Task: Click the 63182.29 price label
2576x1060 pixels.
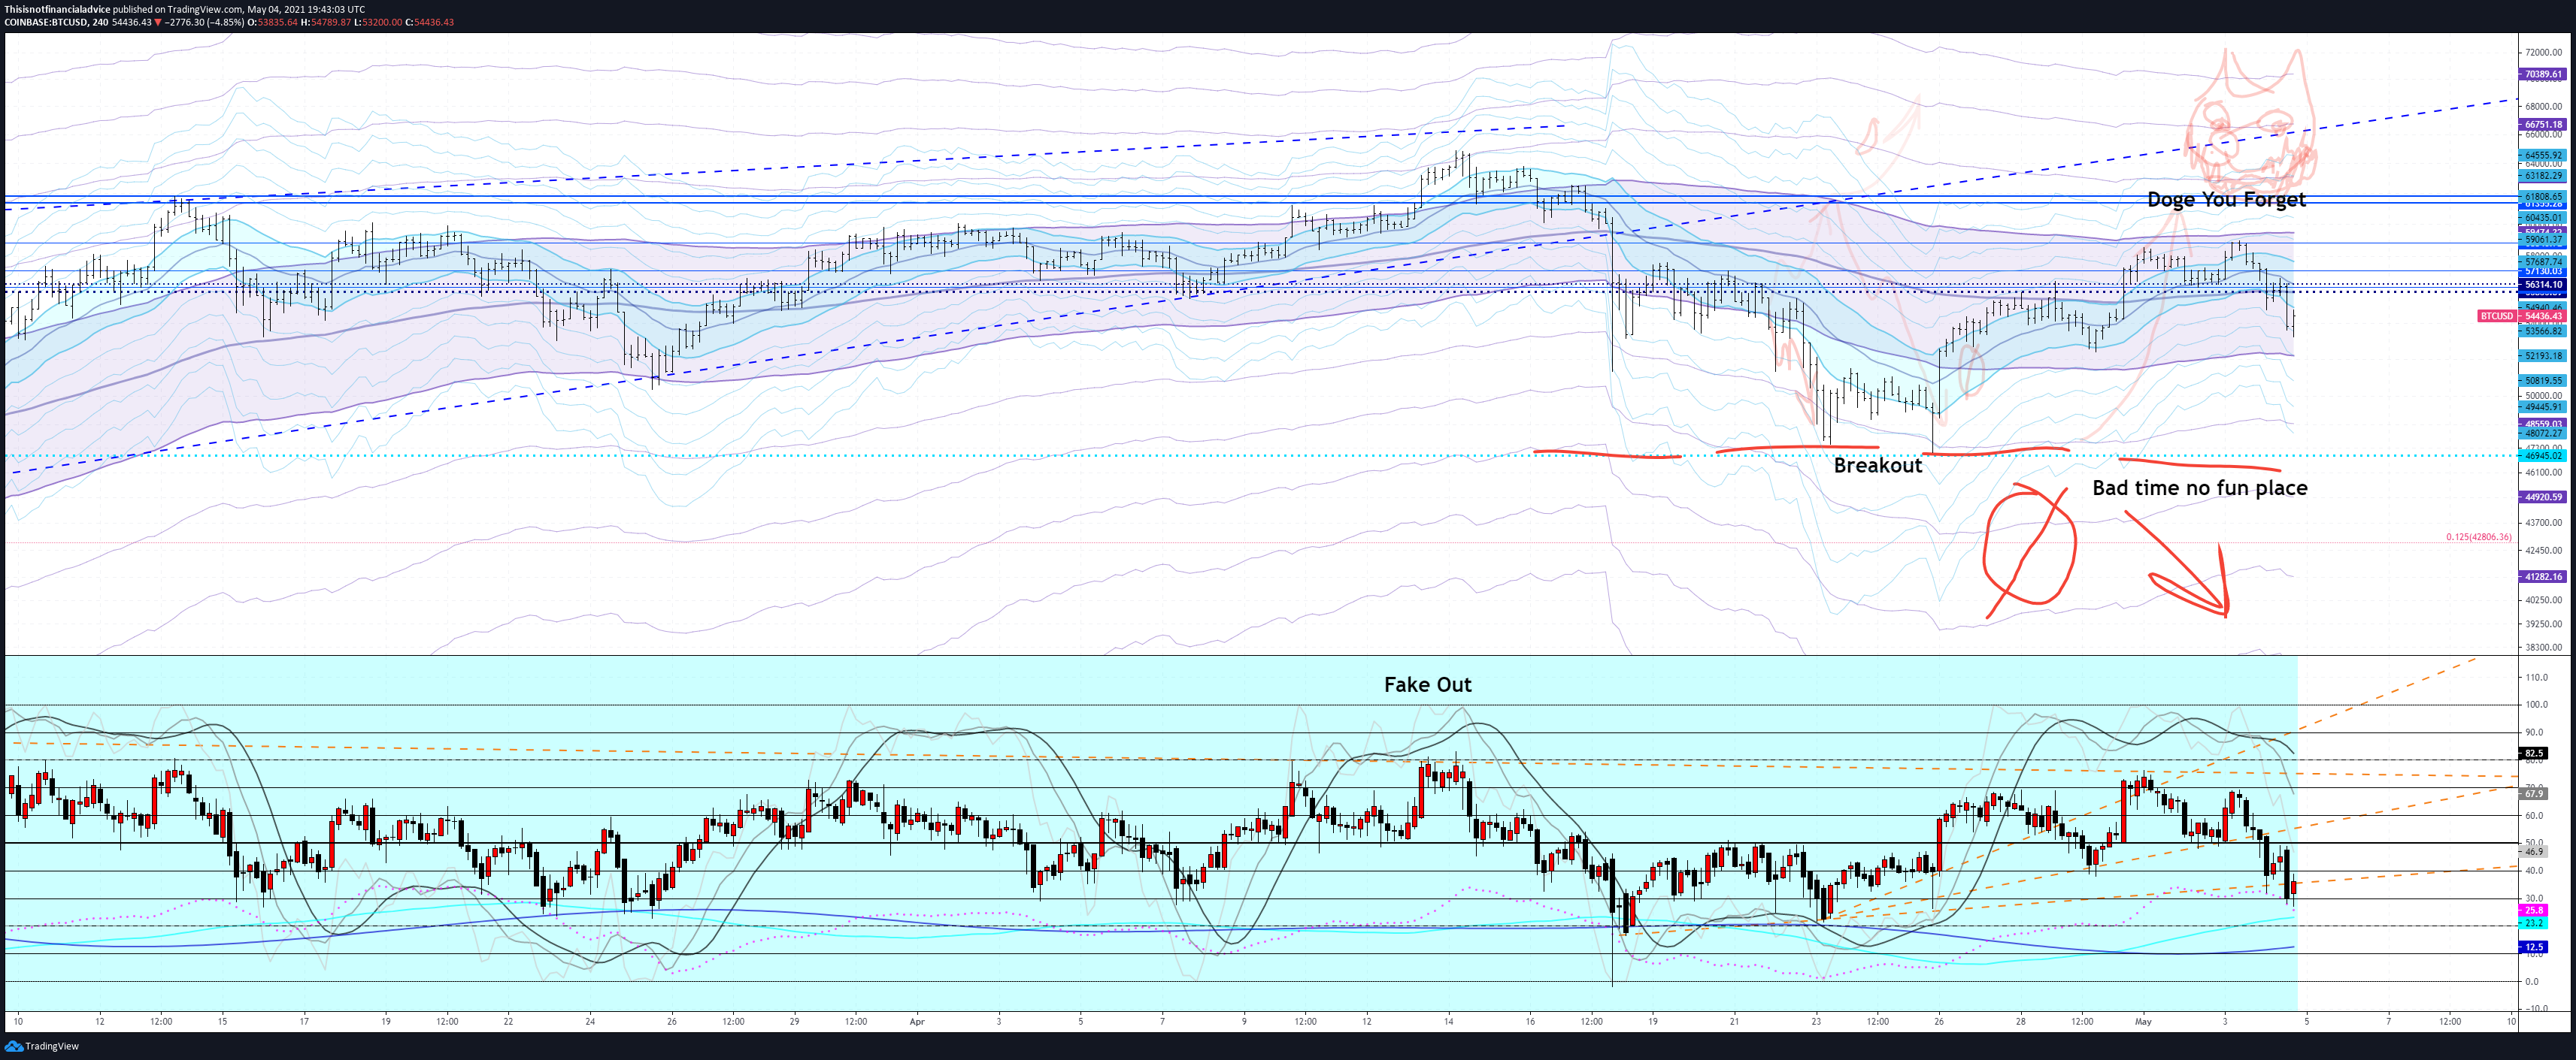Action: tap(2543, 176)
